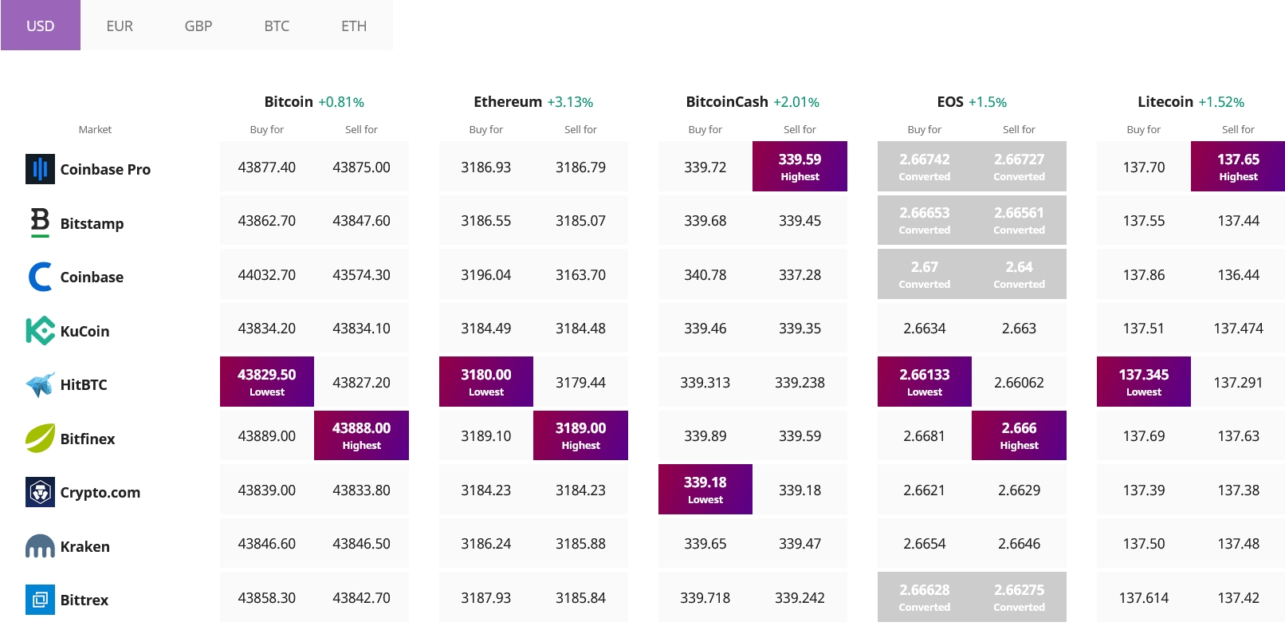
Task: Open the Coinbase Pro market name
Action: (105, 169)
